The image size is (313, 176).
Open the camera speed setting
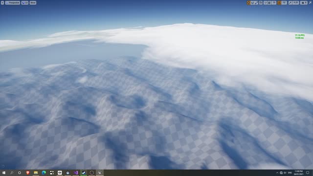(304, 3)
